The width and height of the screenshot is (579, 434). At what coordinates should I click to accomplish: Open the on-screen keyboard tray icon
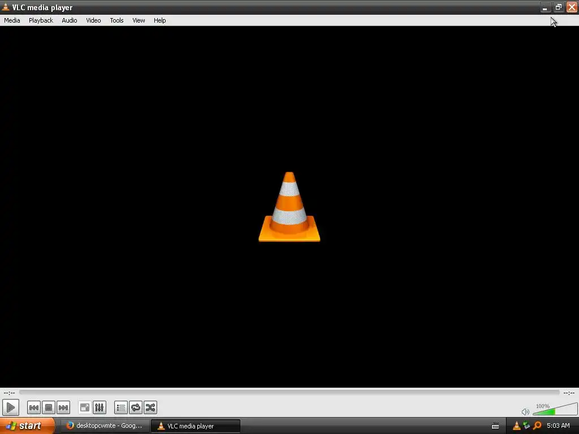click(495, 426)
